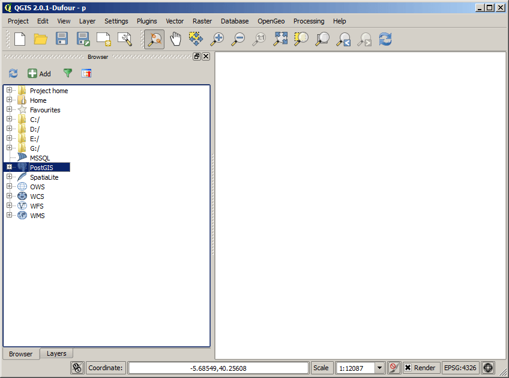Expand the C:/ drive node

9,119
